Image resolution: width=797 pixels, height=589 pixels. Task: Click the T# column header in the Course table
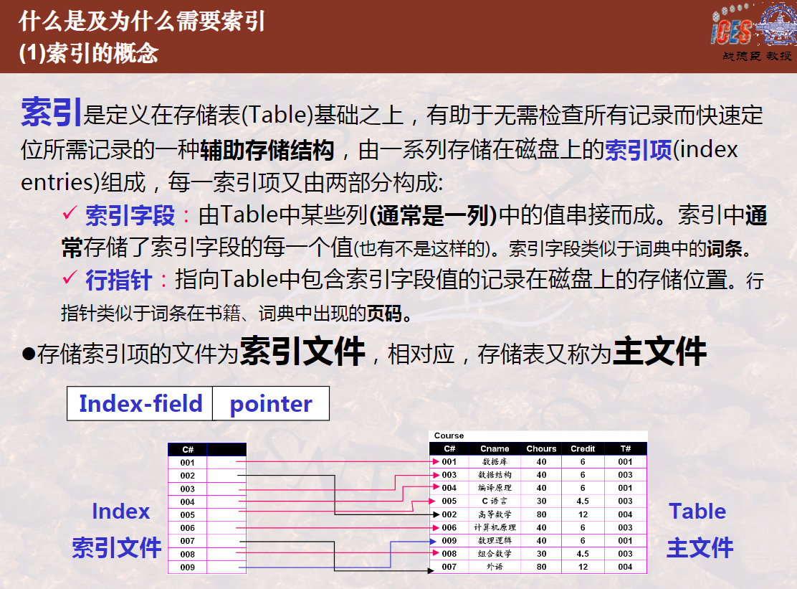(625, 448)
